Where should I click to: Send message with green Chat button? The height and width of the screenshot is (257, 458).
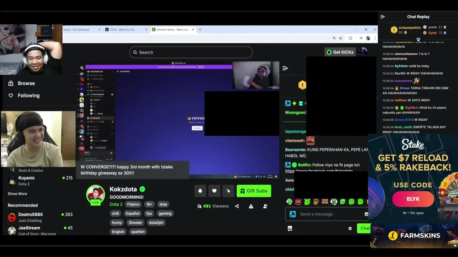[365, 228]
